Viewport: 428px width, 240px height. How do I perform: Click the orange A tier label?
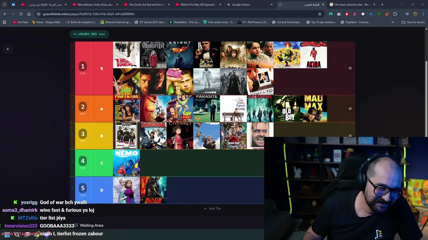[x=102, y=109]
